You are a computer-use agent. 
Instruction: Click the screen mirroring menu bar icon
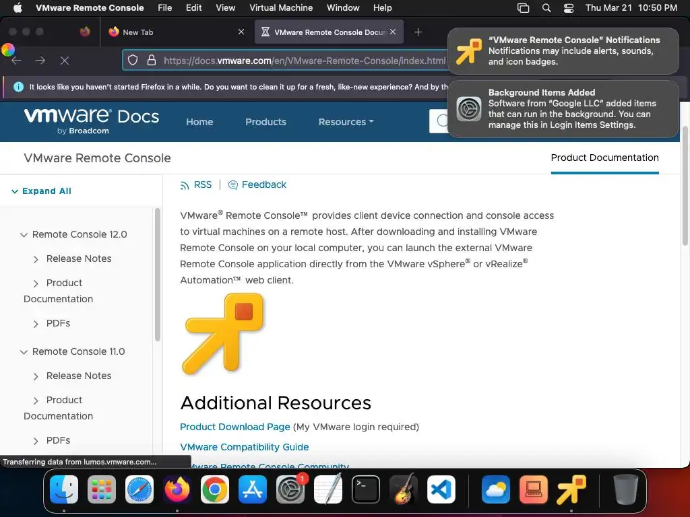[523, 8]
